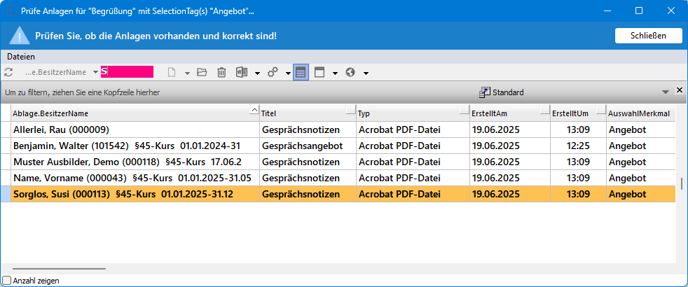Click the Word document icon

(x=242, y=72)
